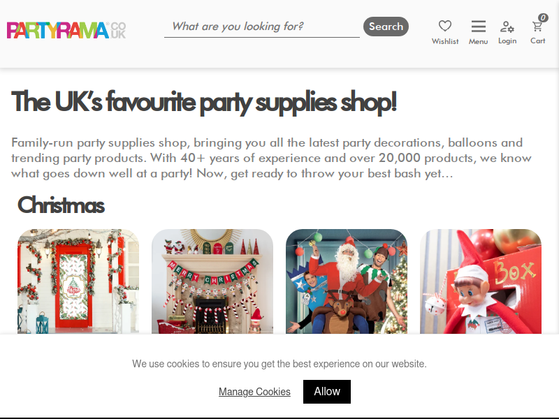
Task: Click the Cart text label
Action: coord(537,41)
